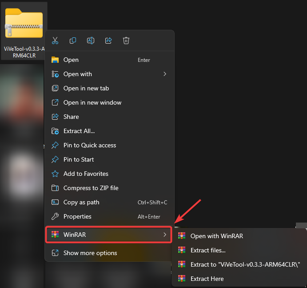Select the ViVeTool-v0.3.3-ARM64CLR zip folder icon
The height and width of the screenshot is (288, 307).
tap(24, 23)
